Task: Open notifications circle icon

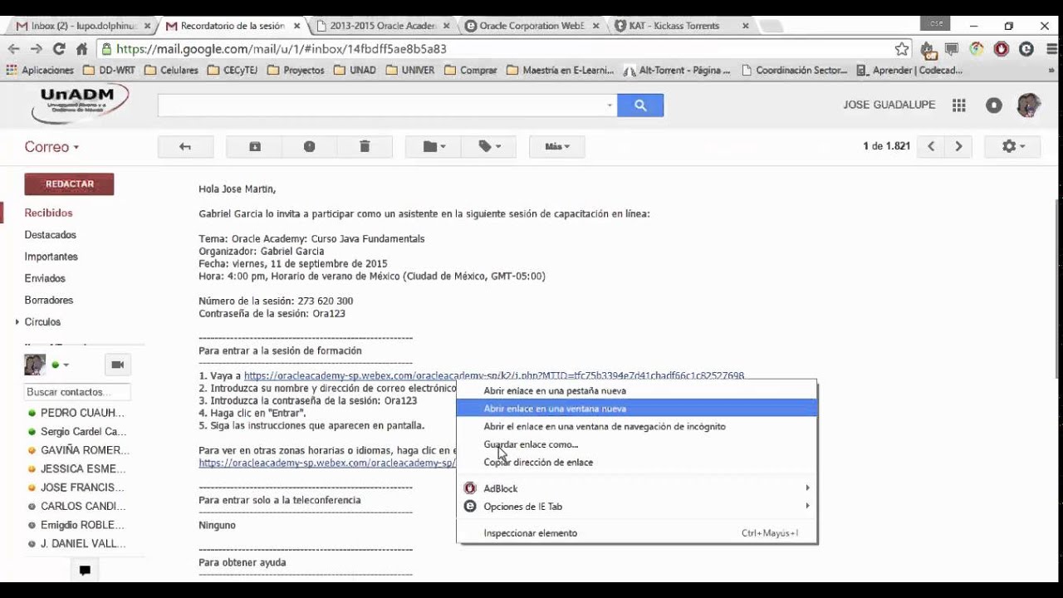Action: pos(994,105)
